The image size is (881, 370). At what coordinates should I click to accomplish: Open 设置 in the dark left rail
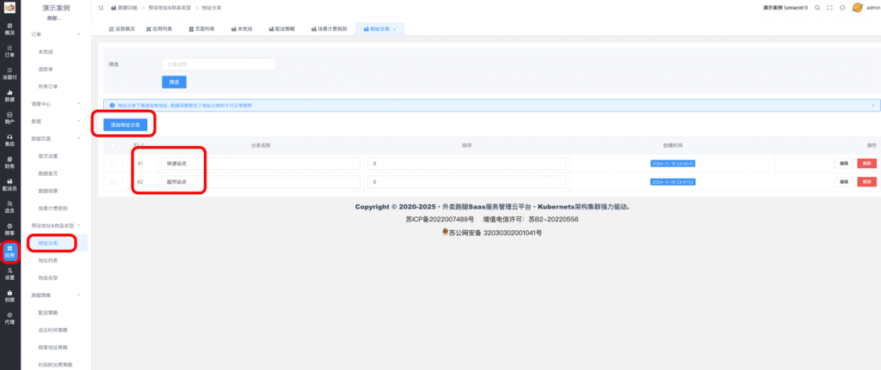[9, 274]
